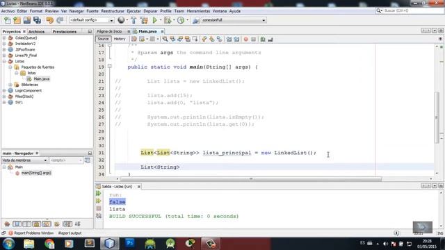Toggle Highlight Search in editor toolbar
Screen dimensions: 445x250
(188, 39)
